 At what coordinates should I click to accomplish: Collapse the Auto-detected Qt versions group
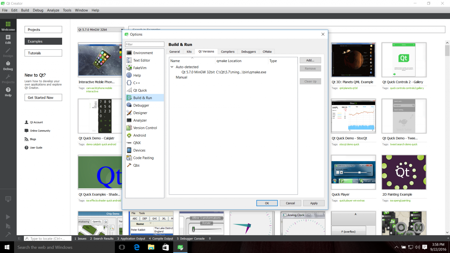(x=172, y=67)
